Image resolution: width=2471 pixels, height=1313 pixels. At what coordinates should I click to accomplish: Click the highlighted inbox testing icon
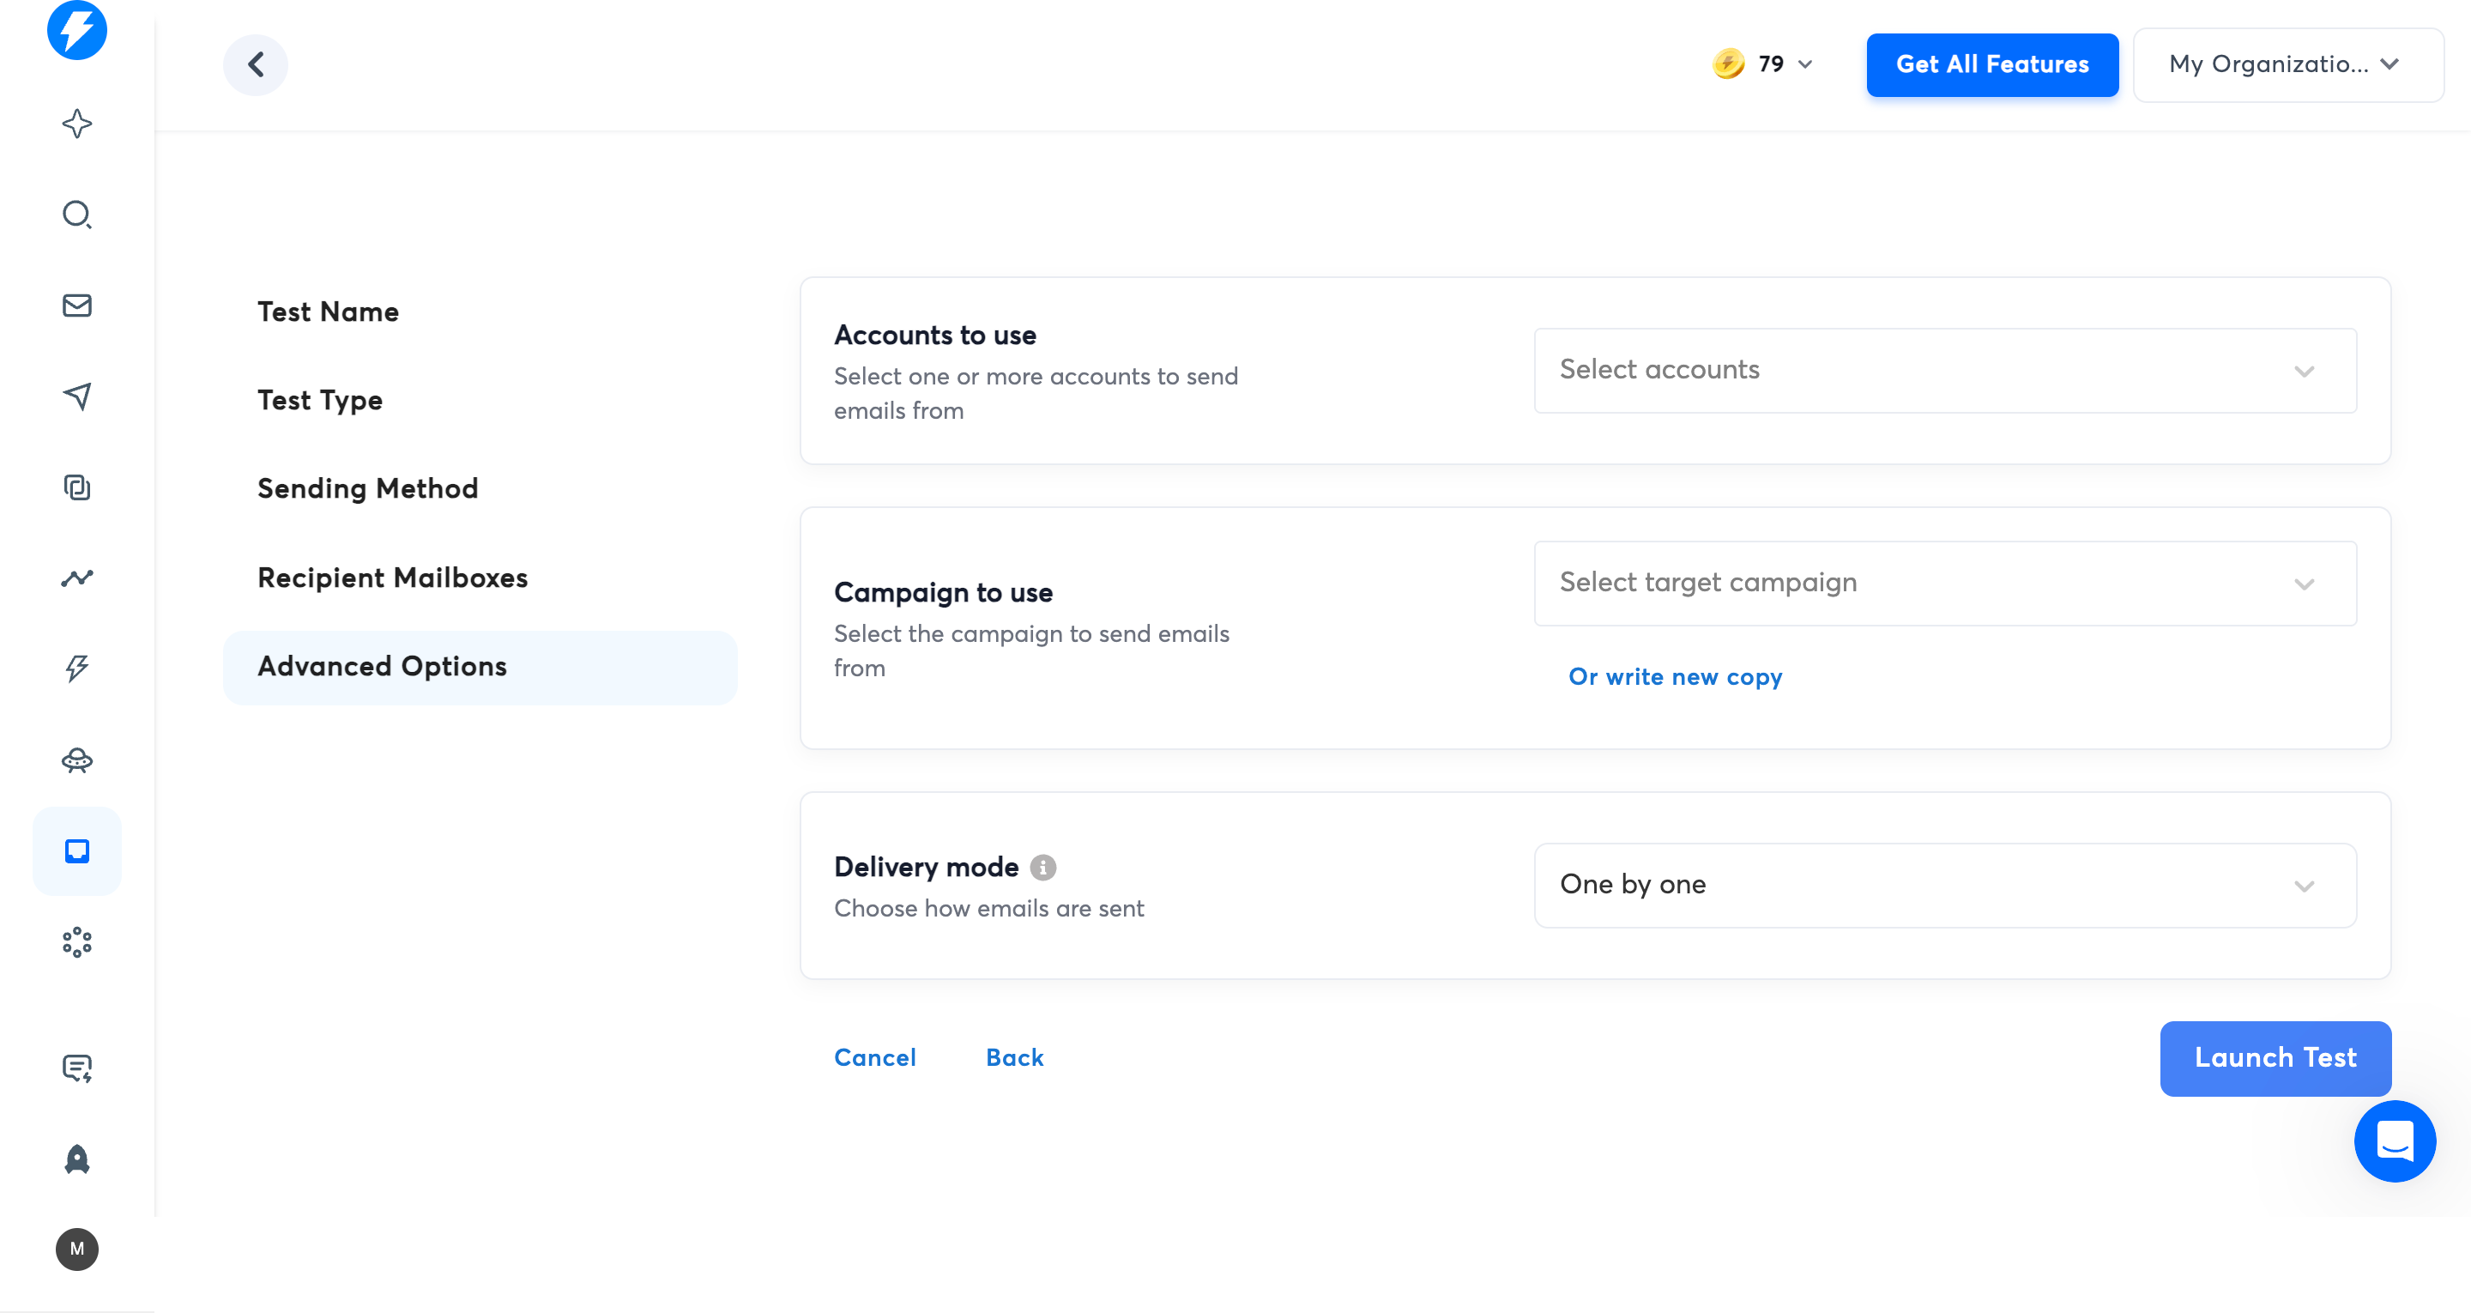76,850
